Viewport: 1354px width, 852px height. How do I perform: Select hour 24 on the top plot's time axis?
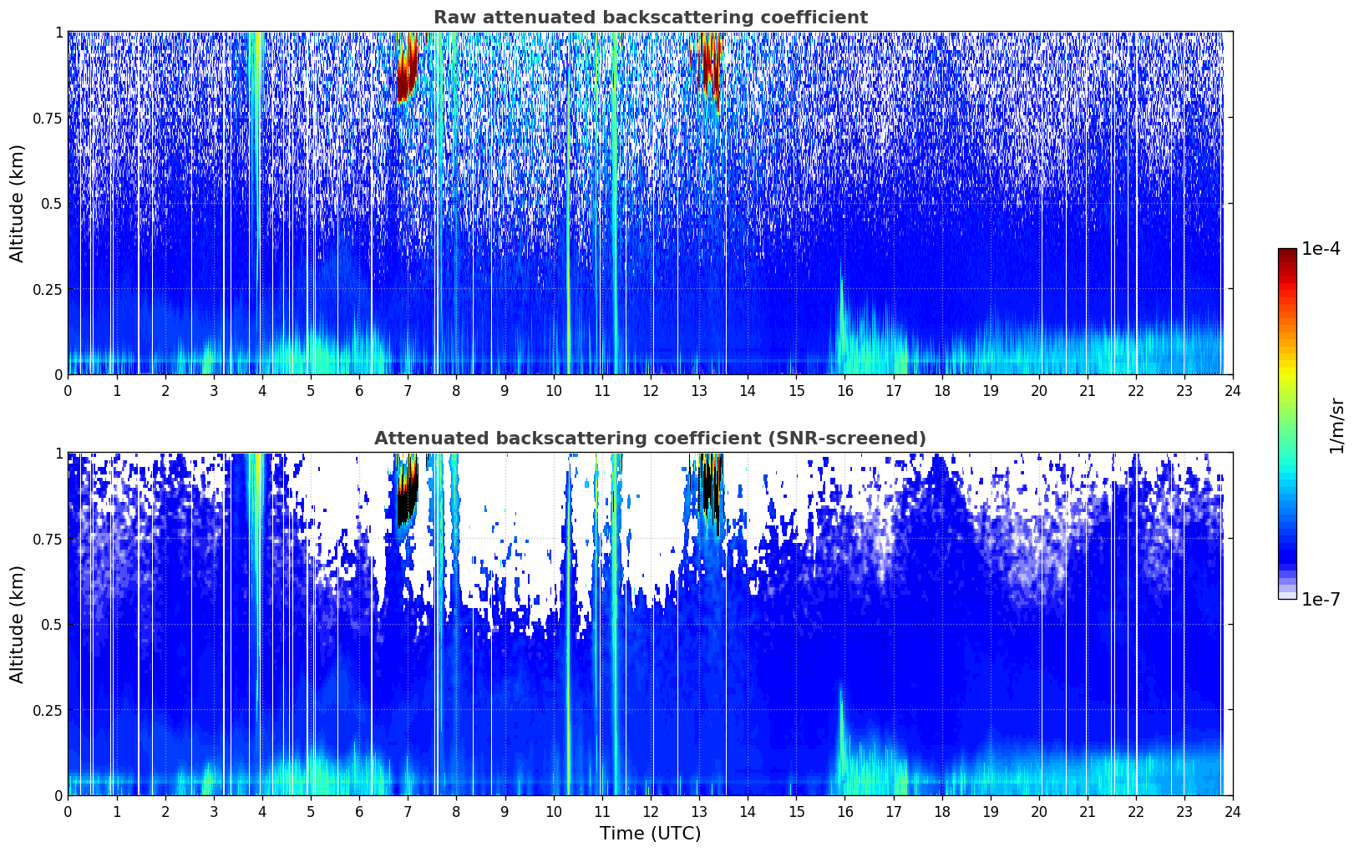1232,391
